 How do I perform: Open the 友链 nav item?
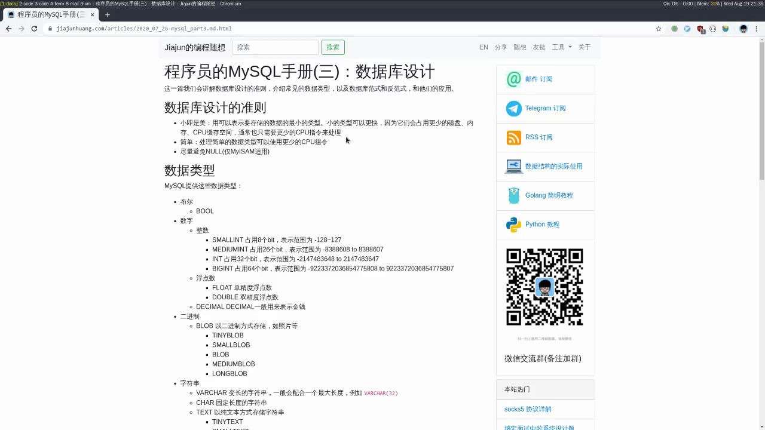tap(539, 47)
